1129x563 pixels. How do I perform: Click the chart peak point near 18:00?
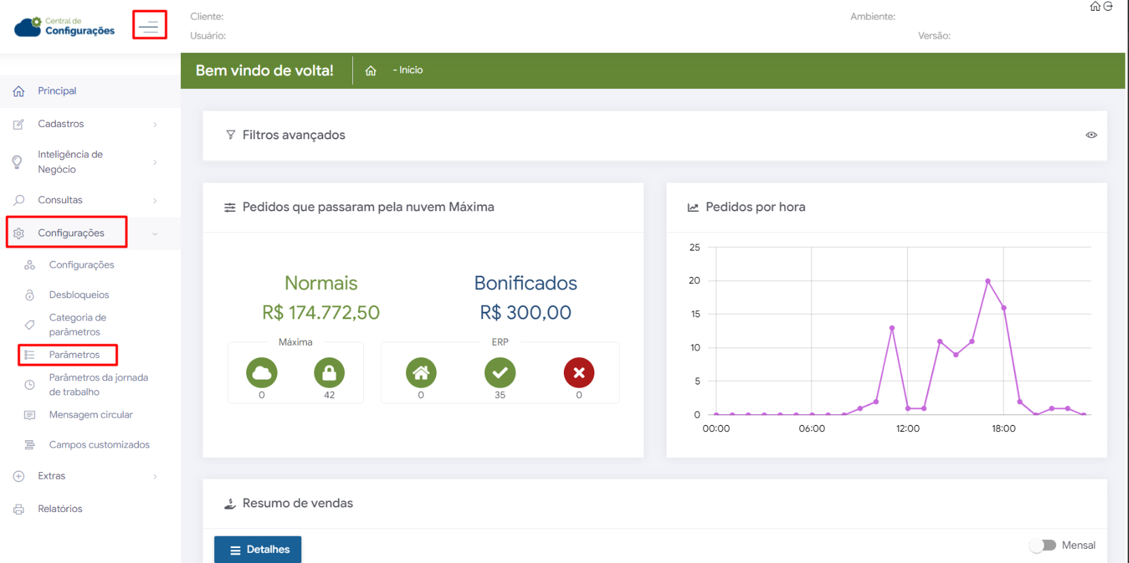click(x=988, y=281)
